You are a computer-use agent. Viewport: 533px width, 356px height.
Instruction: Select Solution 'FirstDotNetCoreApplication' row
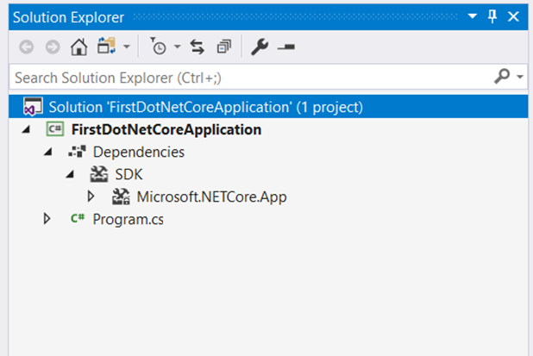(268, 107)
